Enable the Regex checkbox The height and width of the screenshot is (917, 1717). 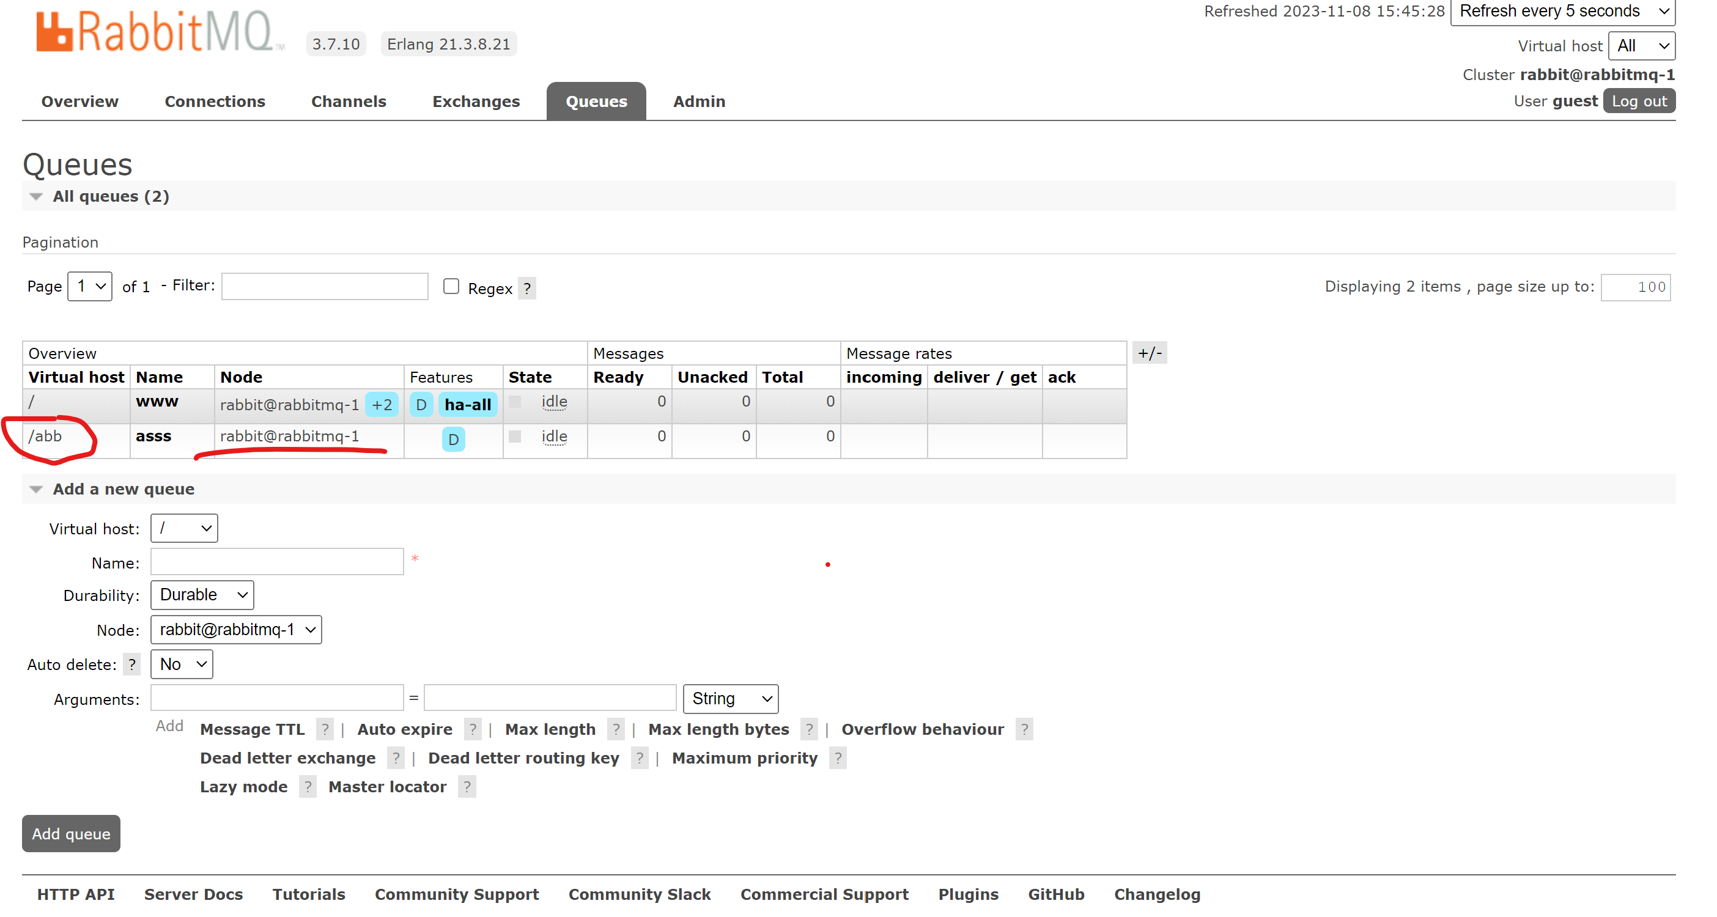click(451, 287)
